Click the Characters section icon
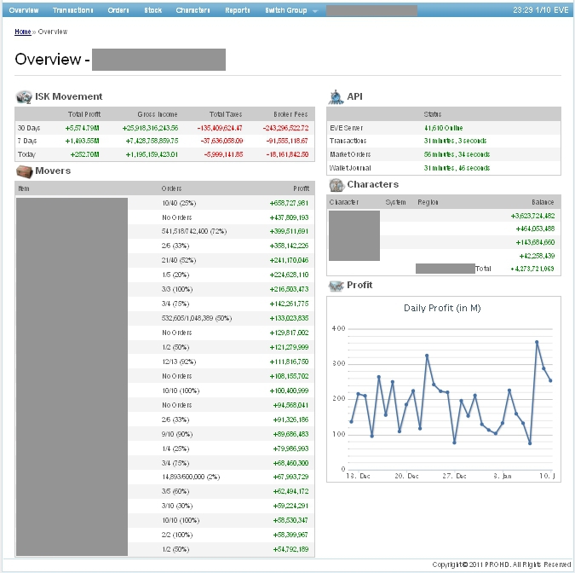The width and height of the screenshot is (575, 573). 336,184
